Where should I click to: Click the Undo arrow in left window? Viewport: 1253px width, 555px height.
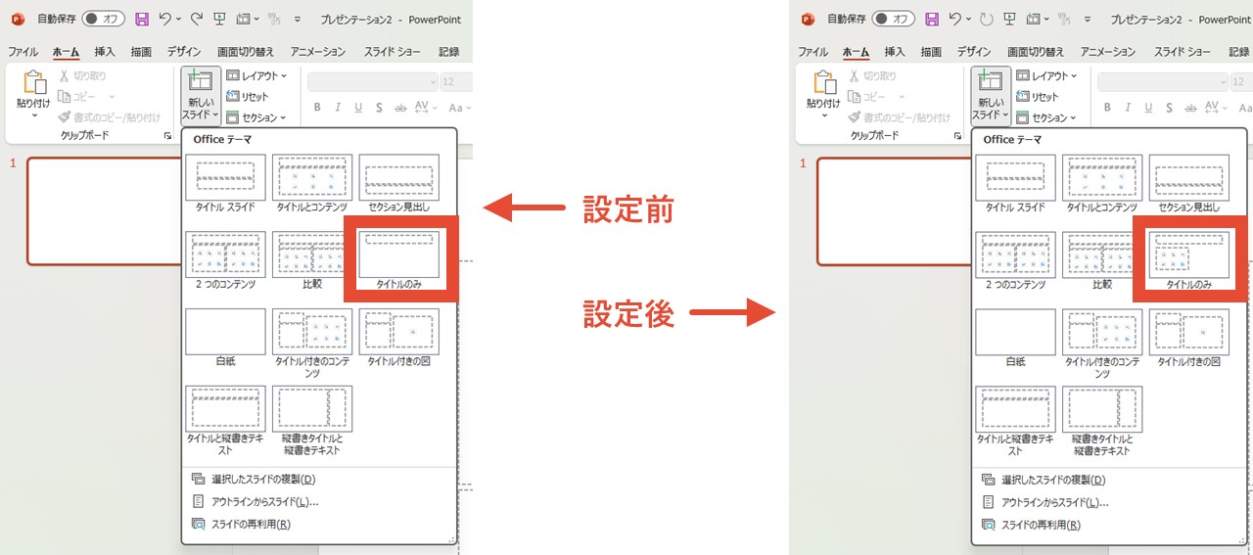[x=164, y=19]
